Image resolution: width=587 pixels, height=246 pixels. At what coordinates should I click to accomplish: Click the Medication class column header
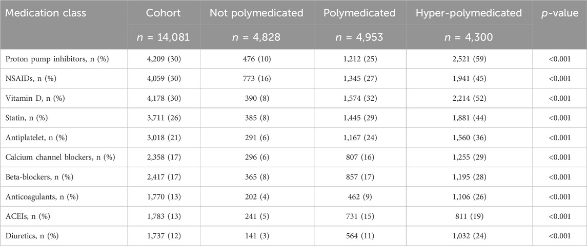44,13
